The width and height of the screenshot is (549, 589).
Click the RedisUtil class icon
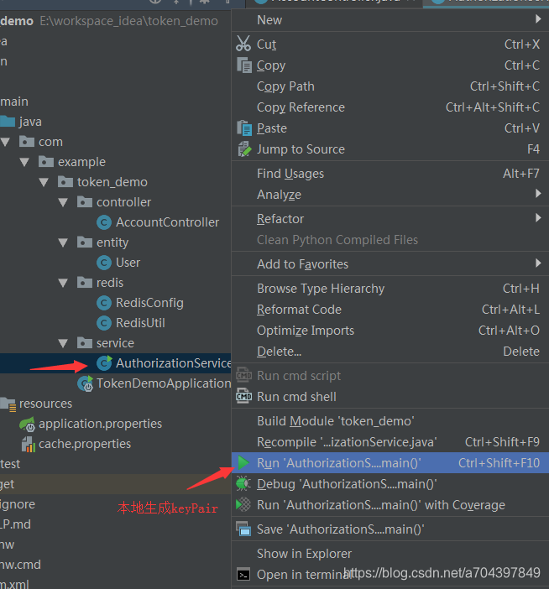coord(104,323)
